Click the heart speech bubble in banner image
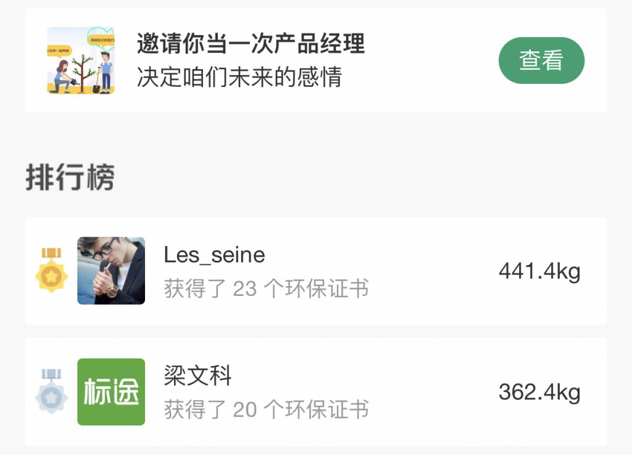The height and width of the screenshot is (455, 632). point(102,38)
